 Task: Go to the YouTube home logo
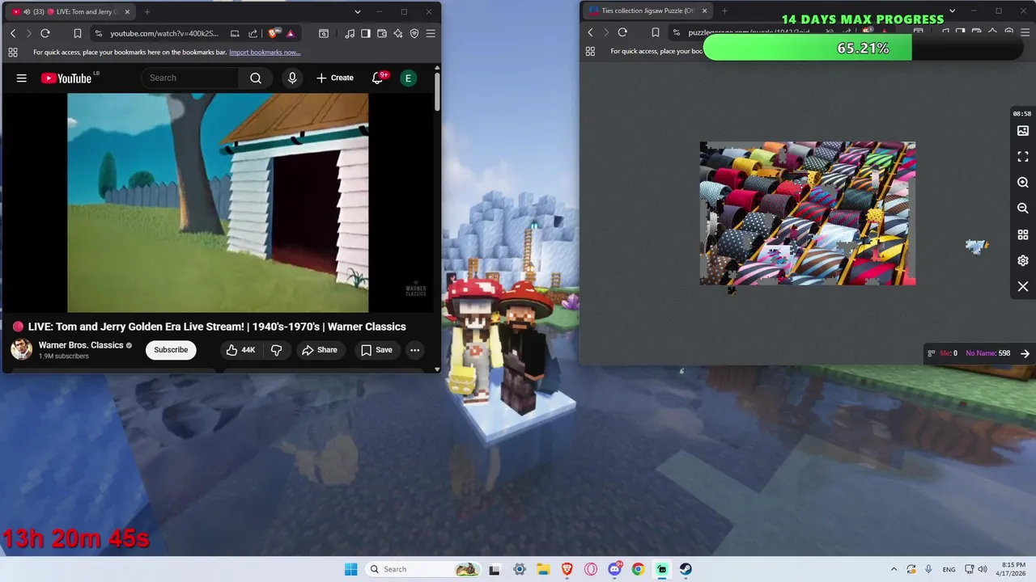click(66, 78)
